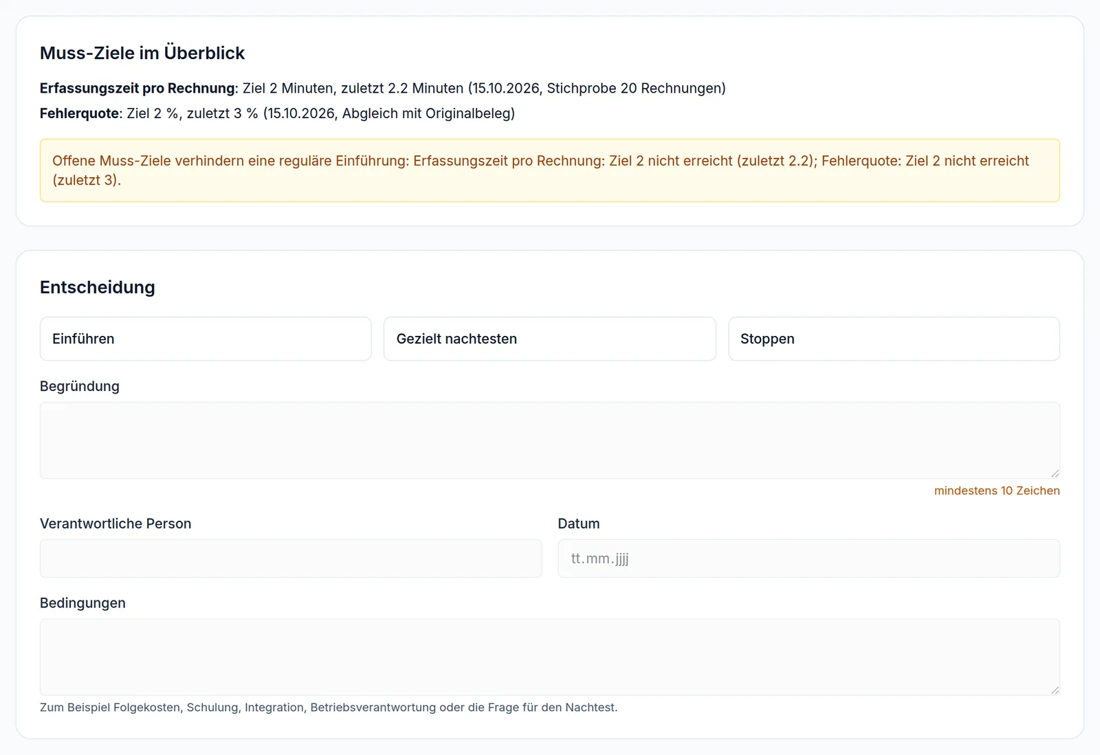This screenshot has width=1100, height=755.
Task: Click the 'Zum Beispiel Folgekosten' helper text
Action: pyautogui.click(x=329, y=708)
